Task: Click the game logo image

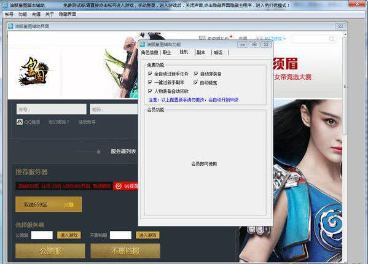Action: click(x=35, y=71)
